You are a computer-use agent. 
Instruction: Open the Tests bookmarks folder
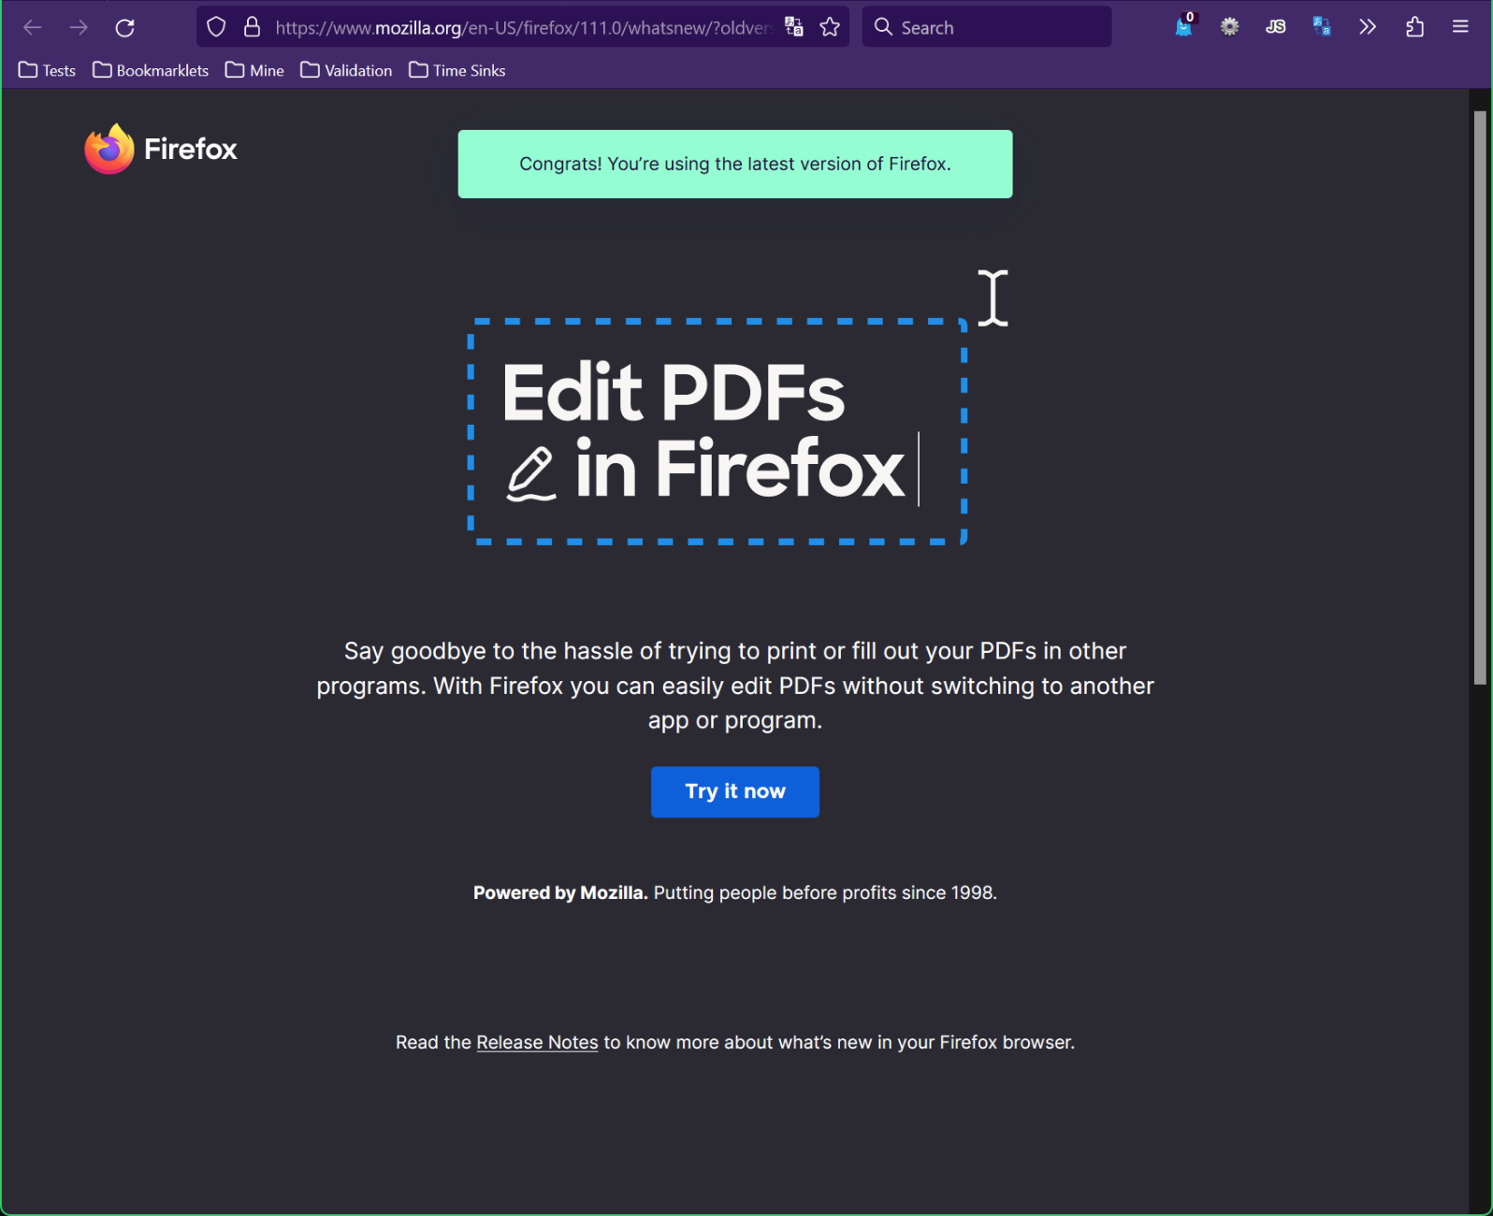tap(48, 70)
